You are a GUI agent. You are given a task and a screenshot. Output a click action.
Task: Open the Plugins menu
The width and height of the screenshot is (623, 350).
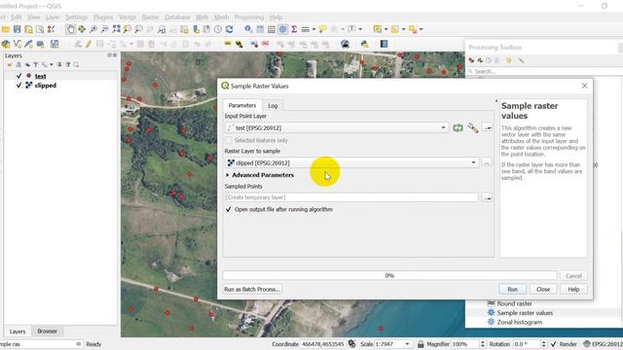pyautogui.click(x=103, y=17)
